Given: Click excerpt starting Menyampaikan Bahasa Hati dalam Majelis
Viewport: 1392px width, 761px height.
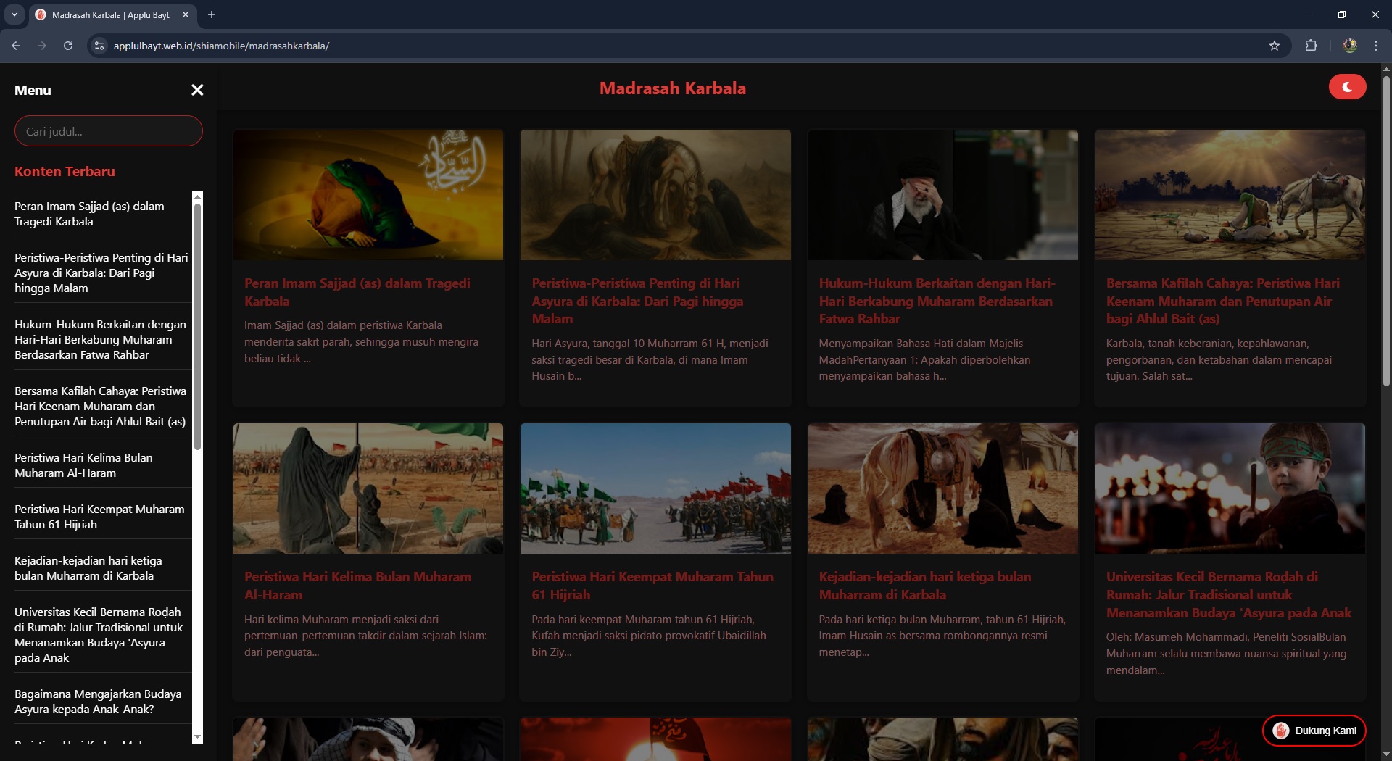Looking at the screenshot, I should click(924, 359).
